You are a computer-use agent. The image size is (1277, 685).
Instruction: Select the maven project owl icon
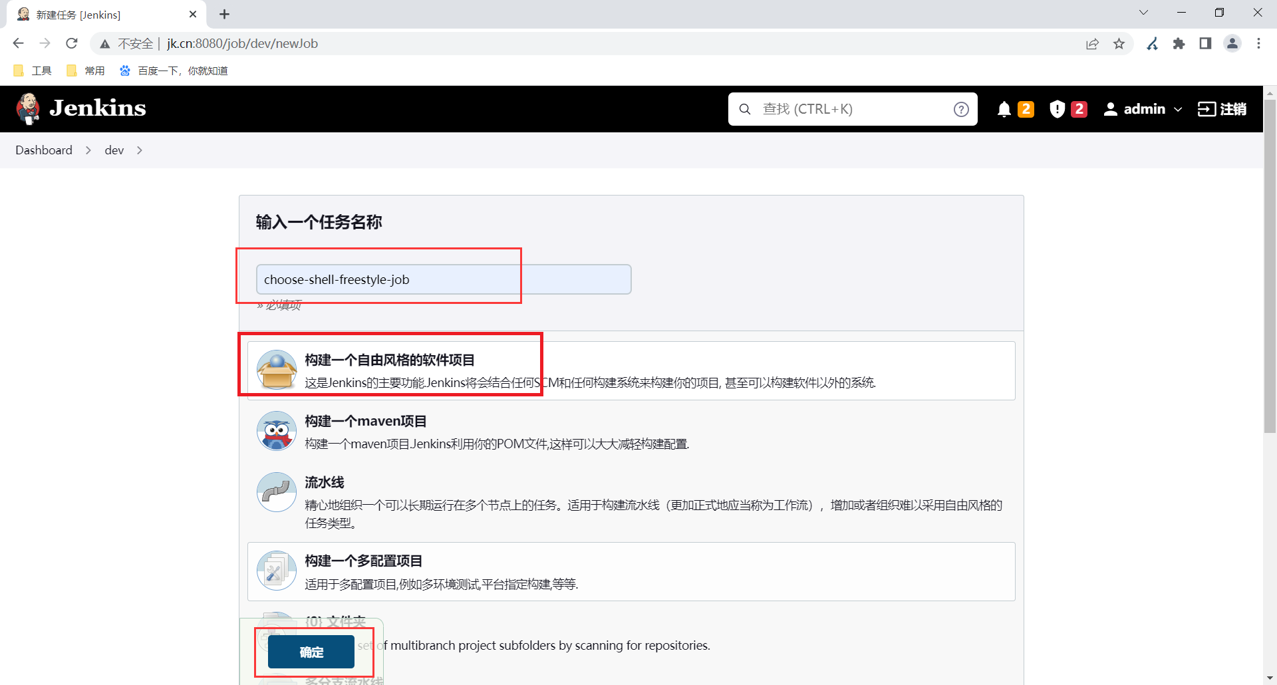277,431
